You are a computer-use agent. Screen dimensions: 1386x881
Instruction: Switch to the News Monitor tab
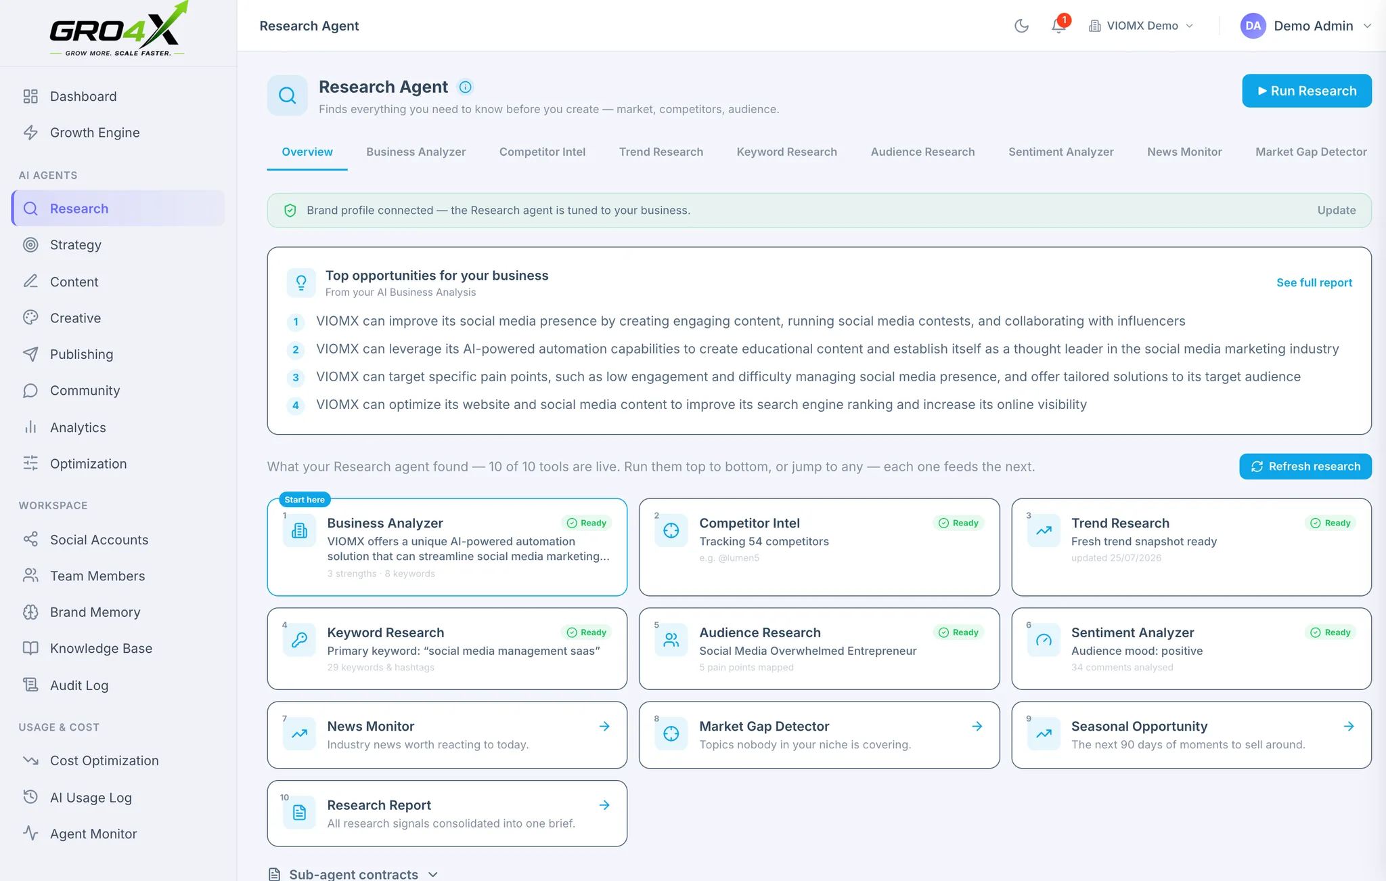(1185, 152)
